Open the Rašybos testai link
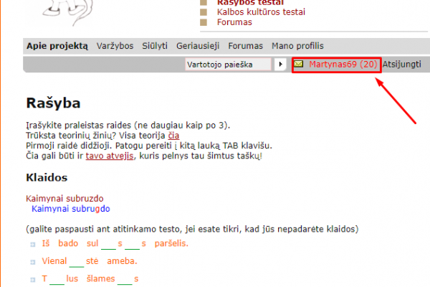Image resolution: width=430 pixels, height=287 pixels. tap(250, 3)
